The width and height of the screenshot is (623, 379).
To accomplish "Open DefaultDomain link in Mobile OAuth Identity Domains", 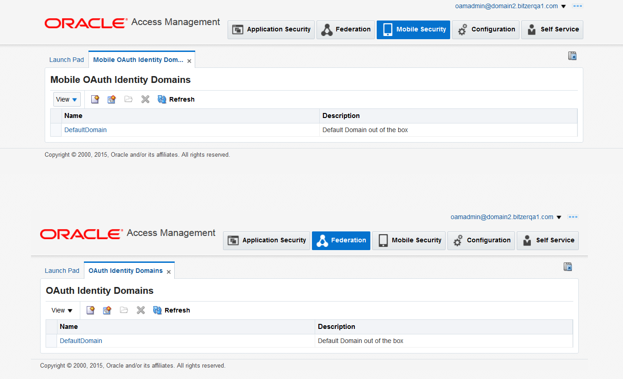I will coord(85,130).
